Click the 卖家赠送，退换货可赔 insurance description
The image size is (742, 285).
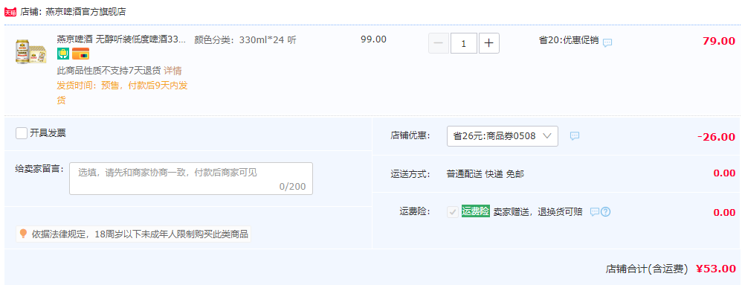(538, 211)
